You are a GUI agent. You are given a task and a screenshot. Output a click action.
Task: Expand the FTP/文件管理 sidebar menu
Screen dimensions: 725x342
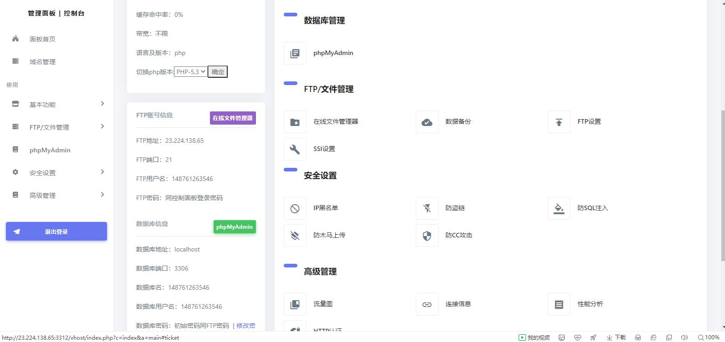coord(56,127)
